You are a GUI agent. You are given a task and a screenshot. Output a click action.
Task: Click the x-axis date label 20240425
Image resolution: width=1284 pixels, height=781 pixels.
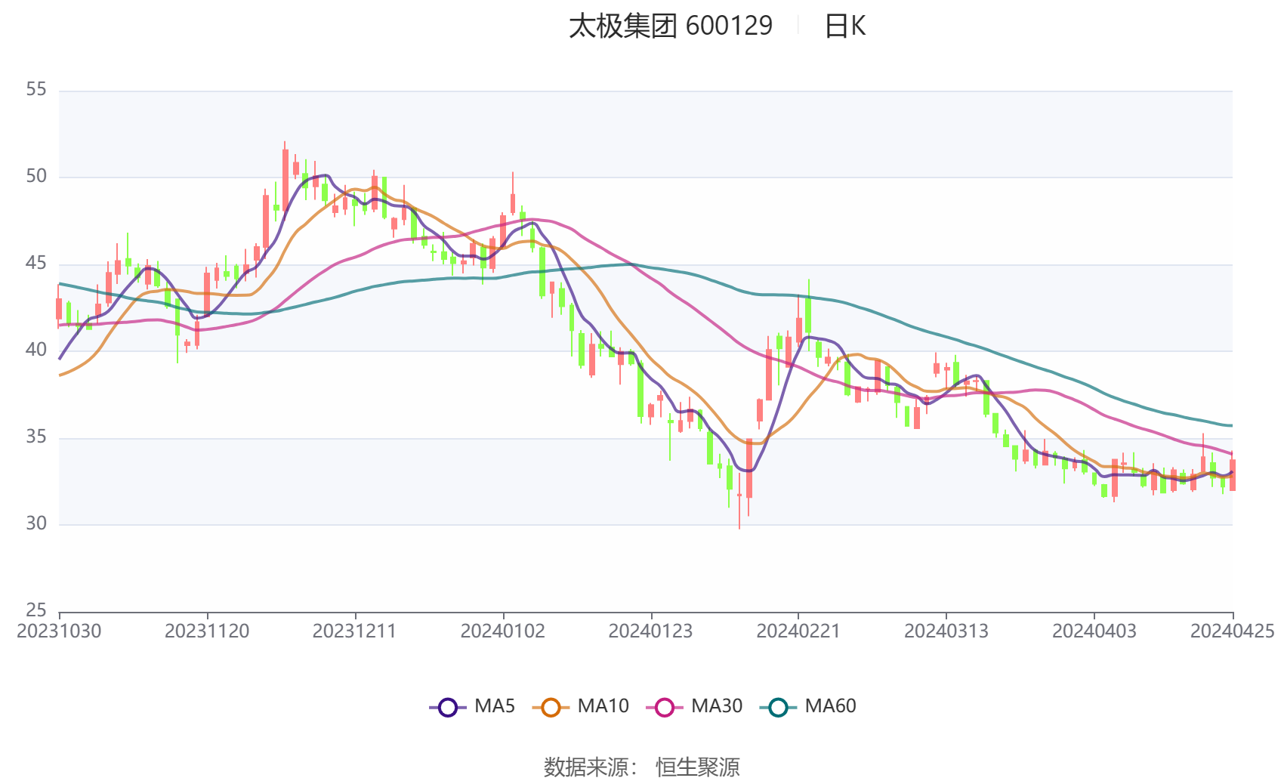click(1233, 631)
